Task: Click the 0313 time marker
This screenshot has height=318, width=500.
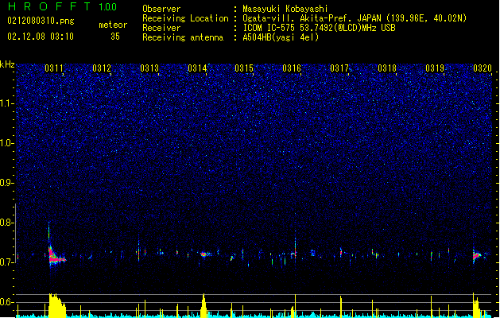Action: pyautogui.click(x=149, y=68)
